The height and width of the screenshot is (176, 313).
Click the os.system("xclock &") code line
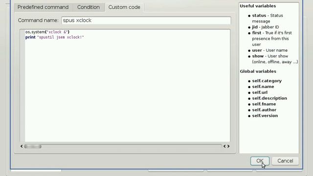click(x=47, y=32)
